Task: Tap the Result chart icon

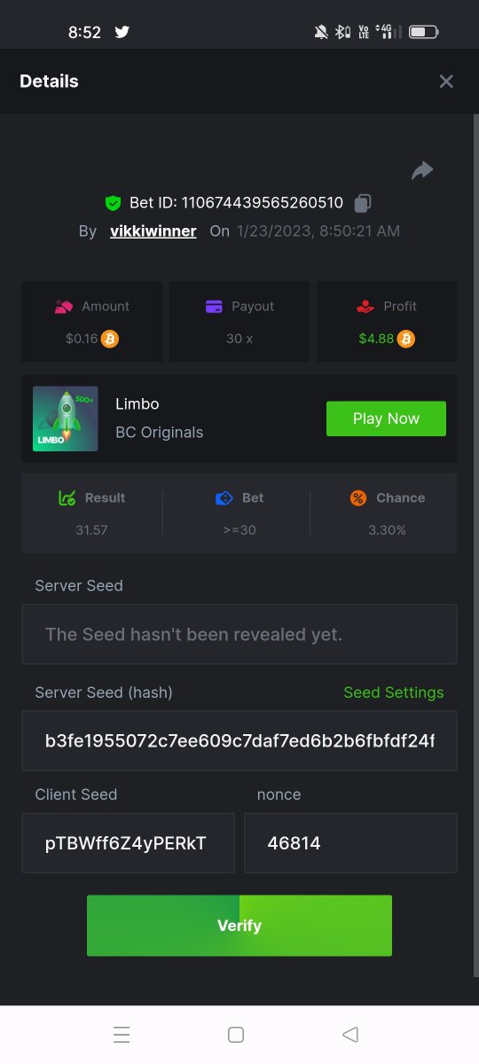Action: 67,498
